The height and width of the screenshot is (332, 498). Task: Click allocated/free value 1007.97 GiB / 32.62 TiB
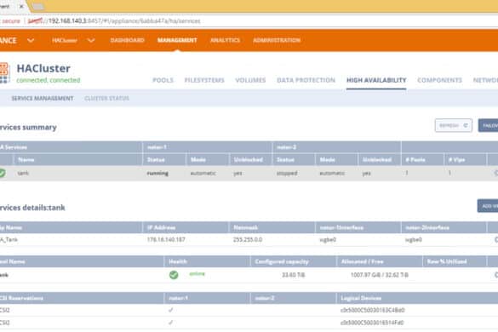(380, 275)
